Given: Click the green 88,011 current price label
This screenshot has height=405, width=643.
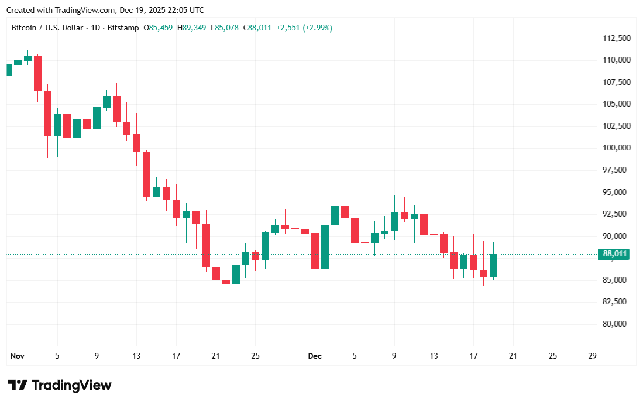Looking at the screenshot, I should click(614, 254).
